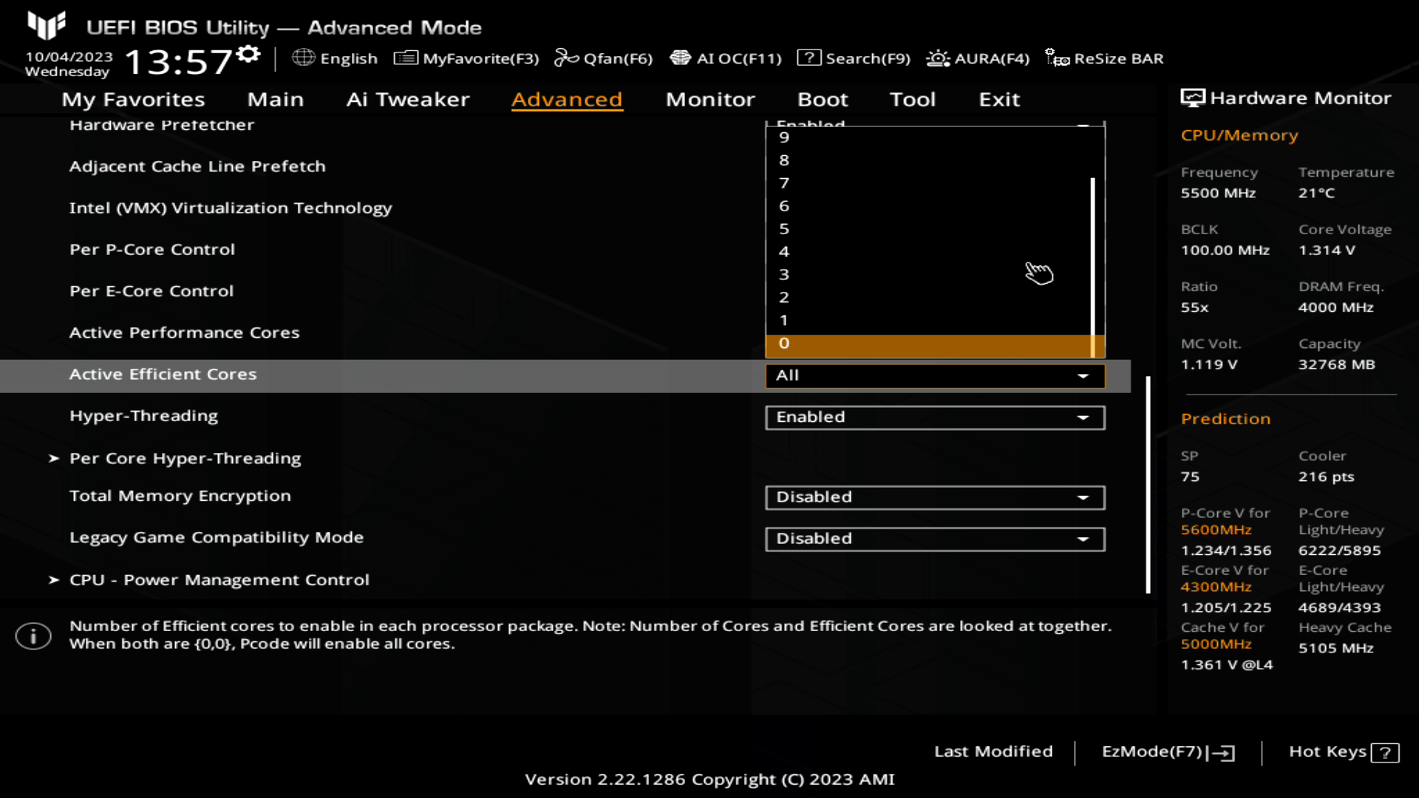The height and width of the screenshot is (798, 1419).
Task: Select 7 efficient cores
Action: (928, 183)
